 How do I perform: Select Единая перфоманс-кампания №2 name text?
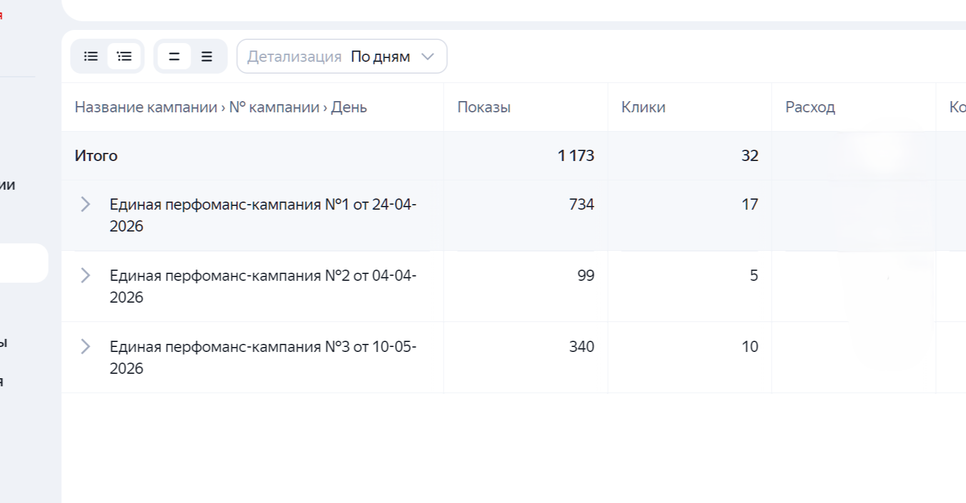coord(263,286)
